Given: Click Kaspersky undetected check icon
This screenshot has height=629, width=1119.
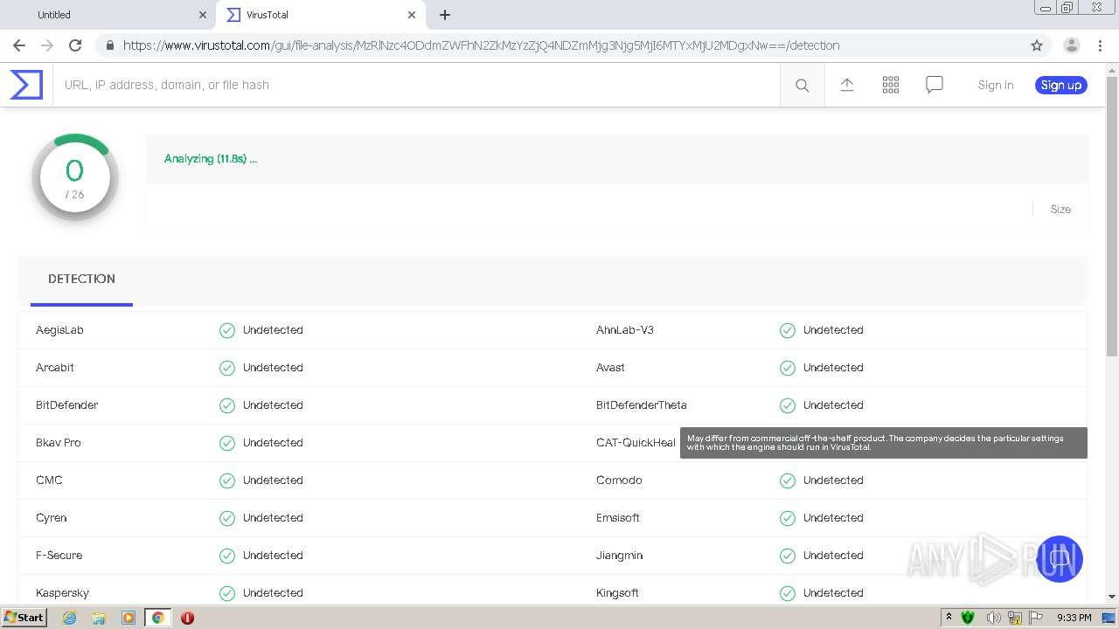Looking at the screenshot, I should 227,593.
